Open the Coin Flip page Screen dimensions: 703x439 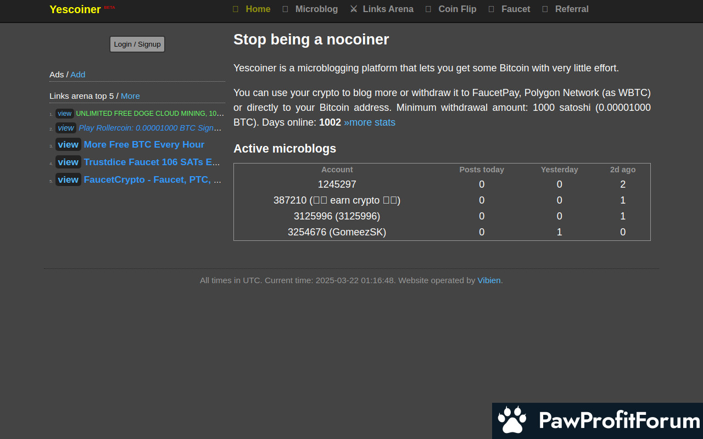click(457, 9)
